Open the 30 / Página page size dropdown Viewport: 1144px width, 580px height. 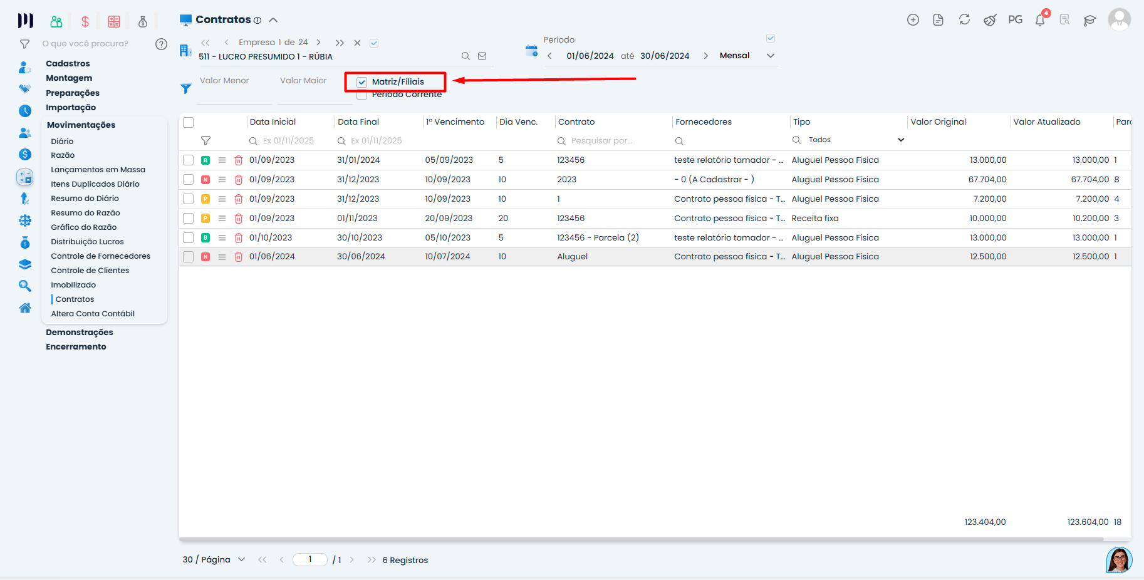pyautogui.click(x=214, y=559)
